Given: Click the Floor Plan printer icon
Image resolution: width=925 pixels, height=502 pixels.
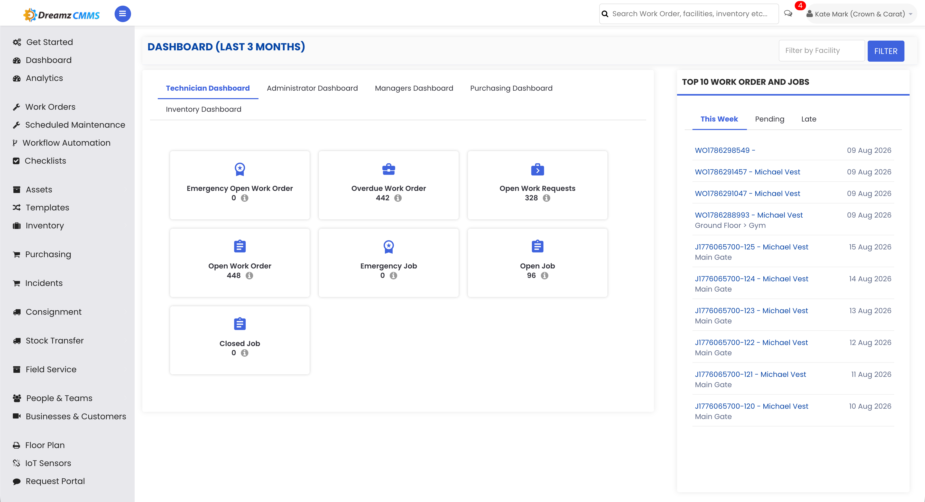Looking at the screenshot, I should tap(16, 445).
